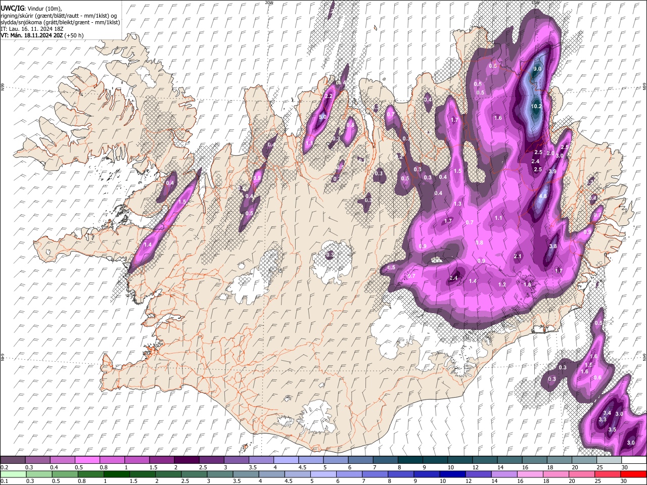647x485 pixels.
Task: Click the 0.1 label in lower scale
Action: [4, 481]
